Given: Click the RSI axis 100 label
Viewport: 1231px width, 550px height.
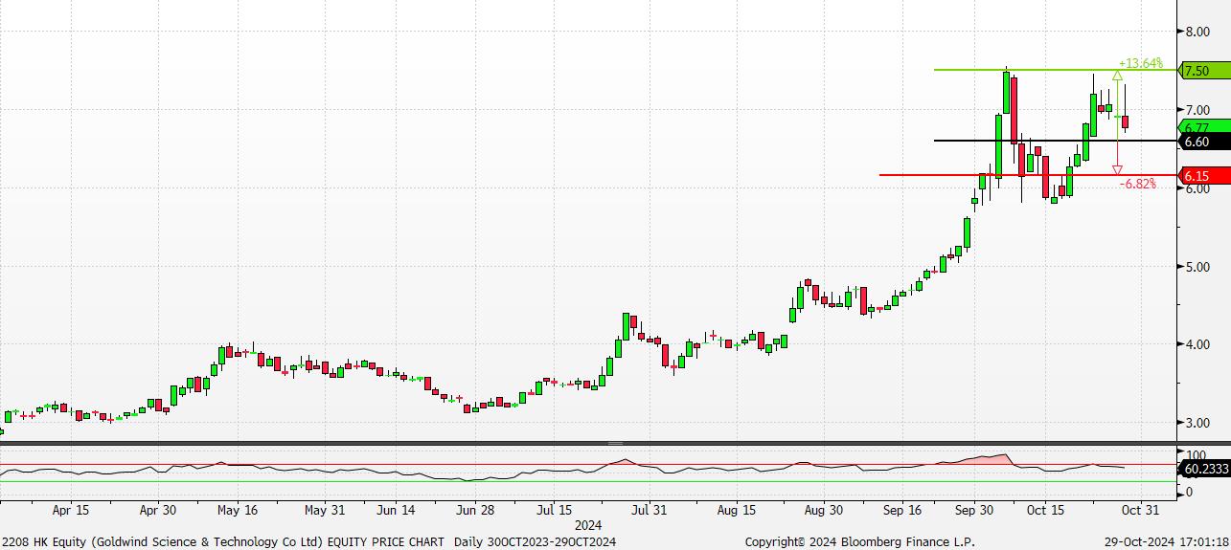Looking at the screenshot, I should pos(1195,455).
